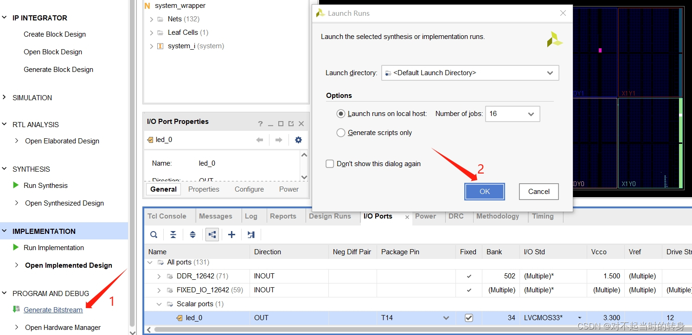The width and height of the screenshot is (692, 335).
Task: Collapse the Scalar ports group
Action: click(159, 304)
